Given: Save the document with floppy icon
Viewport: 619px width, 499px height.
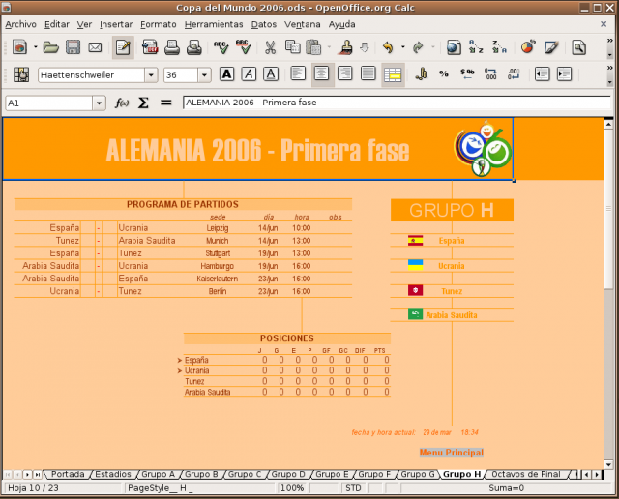Looking at the screenshot, I should (x=74, y=47).
